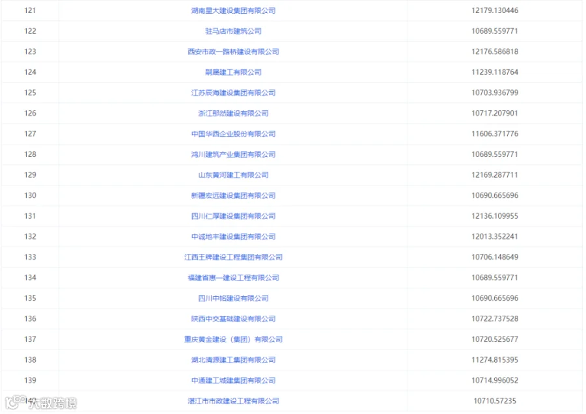Select row number 124
The image size is (586, 414).
pyautogui.click(x=30, y=72)
